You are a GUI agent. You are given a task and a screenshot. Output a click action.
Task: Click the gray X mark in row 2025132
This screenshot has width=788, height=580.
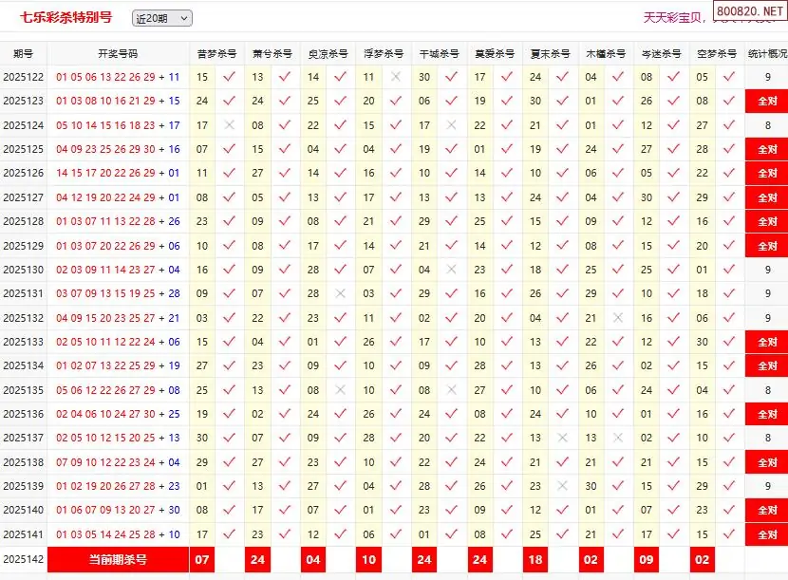[619, 318]
